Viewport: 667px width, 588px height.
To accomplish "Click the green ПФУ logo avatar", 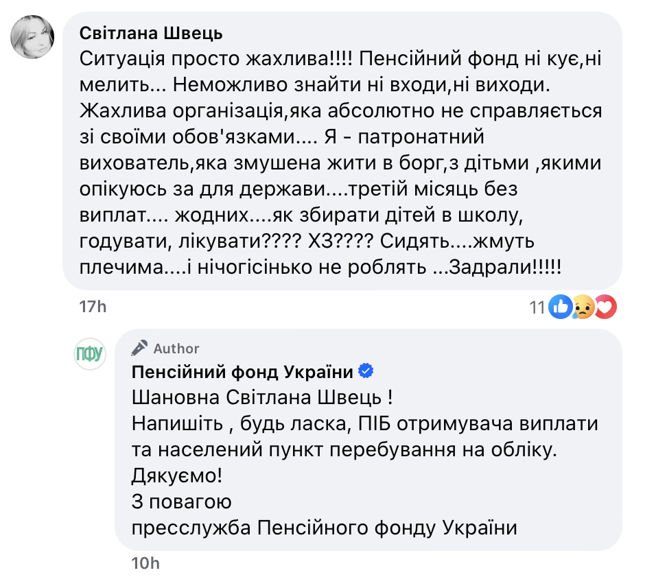I will coord(89,353).
